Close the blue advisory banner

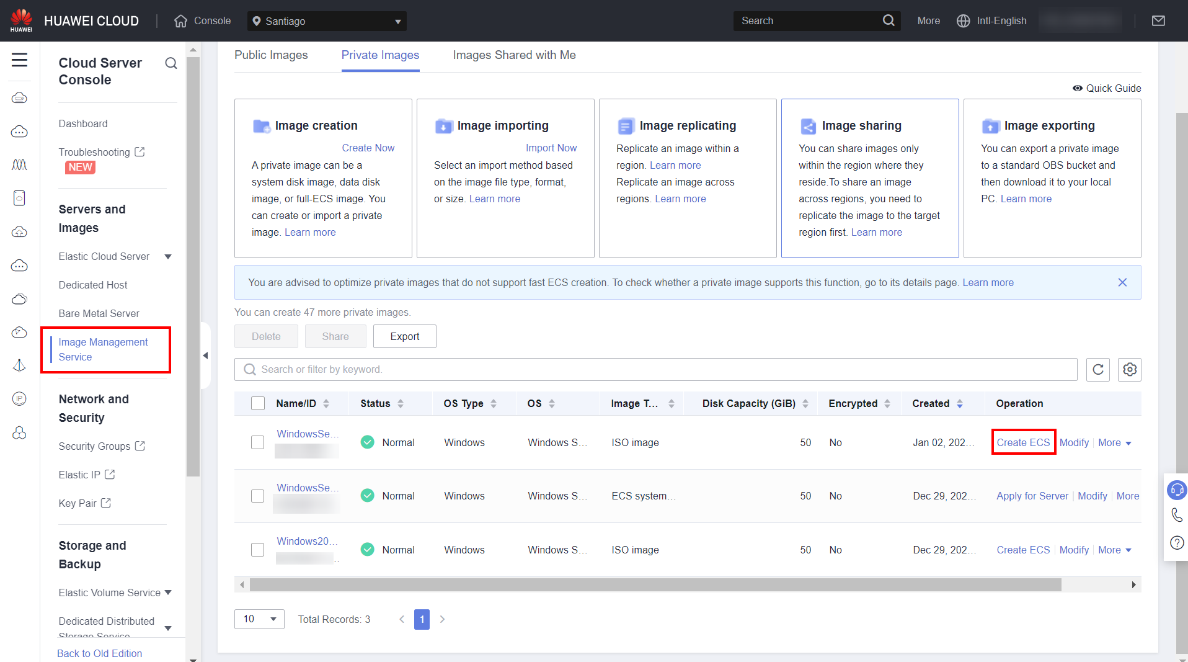pos(1122,283)
